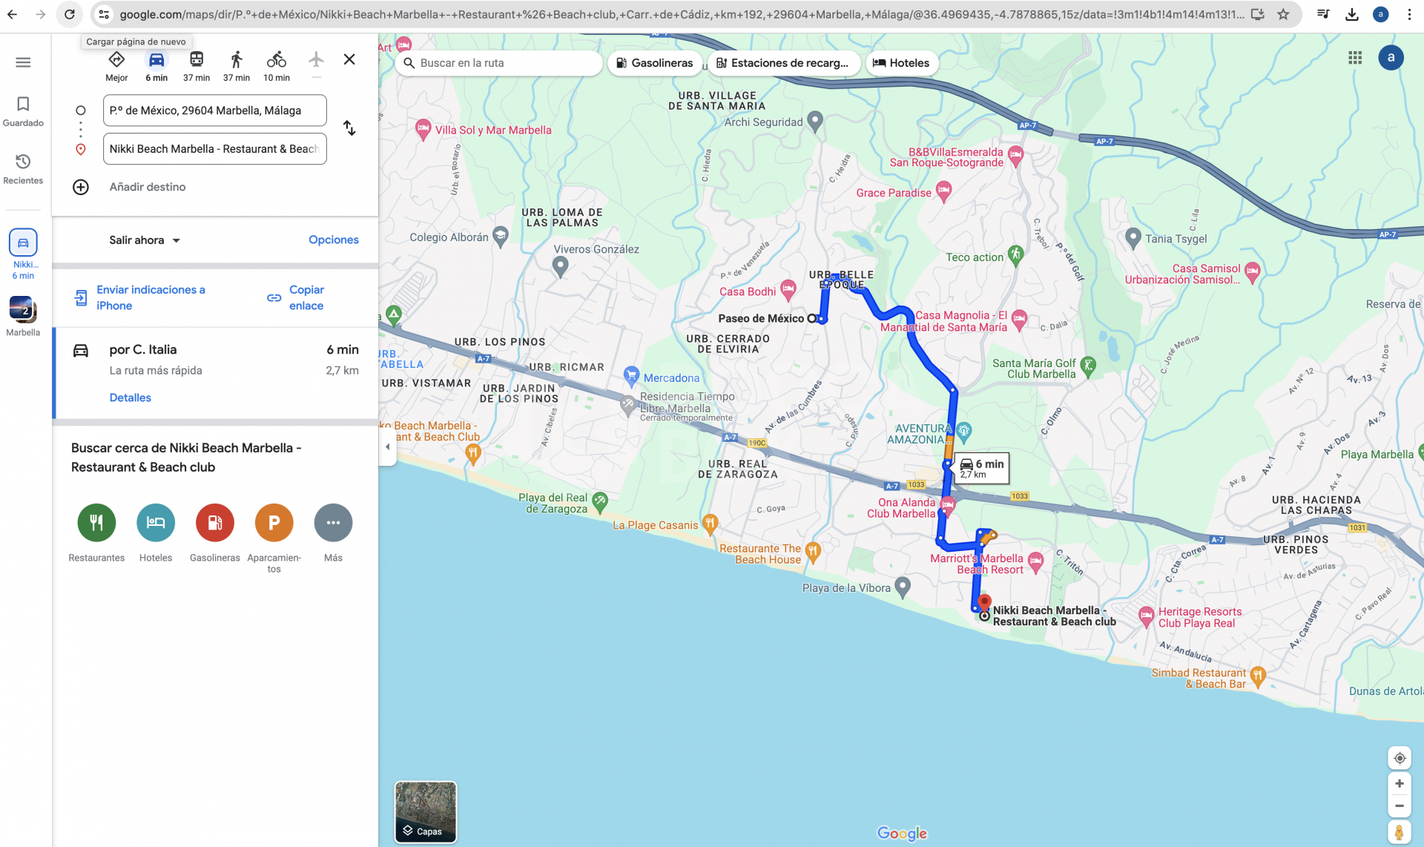Search nearby Hoteles circle icon
This screenshot has width=1424, height=847.
tap(156, 523)
